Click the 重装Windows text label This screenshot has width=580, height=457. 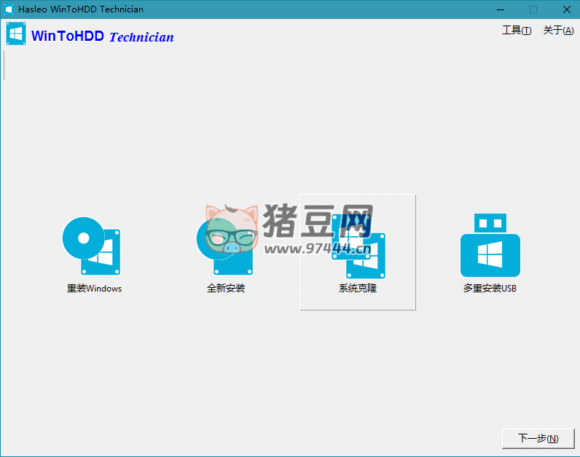click(95, 288)
